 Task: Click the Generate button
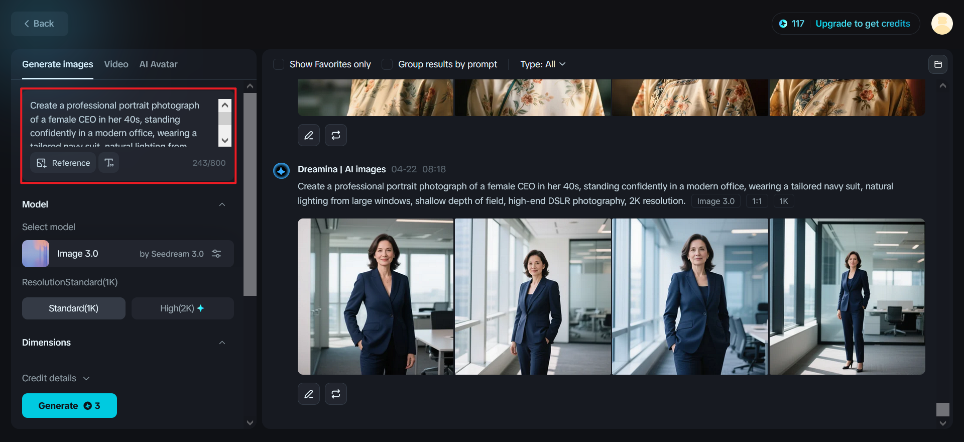click(69, 406)
